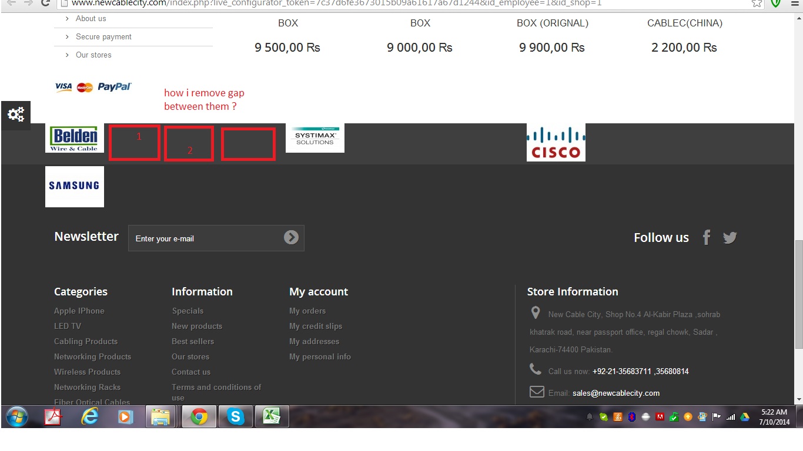This screenshot has width=803, height=451.
Task: Open the Secure payment link
Action: tap(103, 37)
